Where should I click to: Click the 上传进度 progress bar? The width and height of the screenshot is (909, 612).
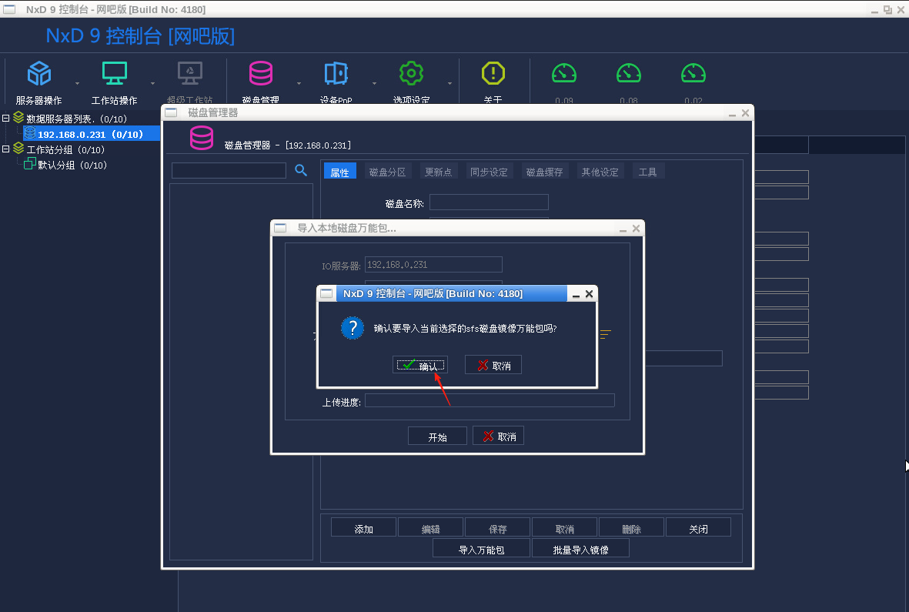490,400
